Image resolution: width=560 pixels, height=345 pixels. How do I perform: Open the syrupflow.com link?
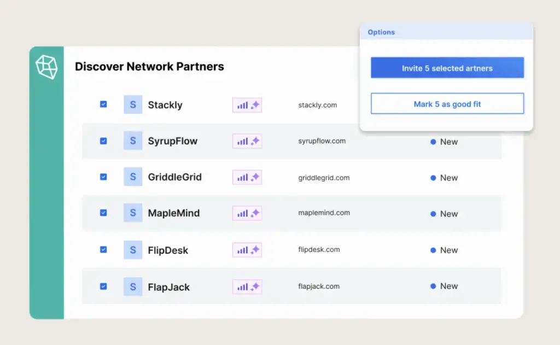tap(322, 141)
